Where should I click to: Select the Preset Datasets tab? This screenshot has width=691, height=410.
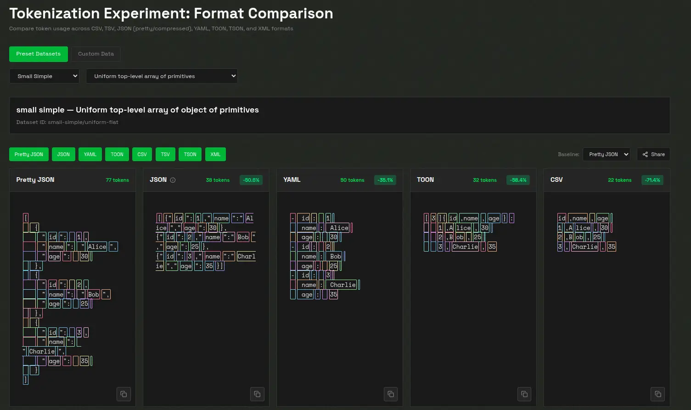point(38,54)
